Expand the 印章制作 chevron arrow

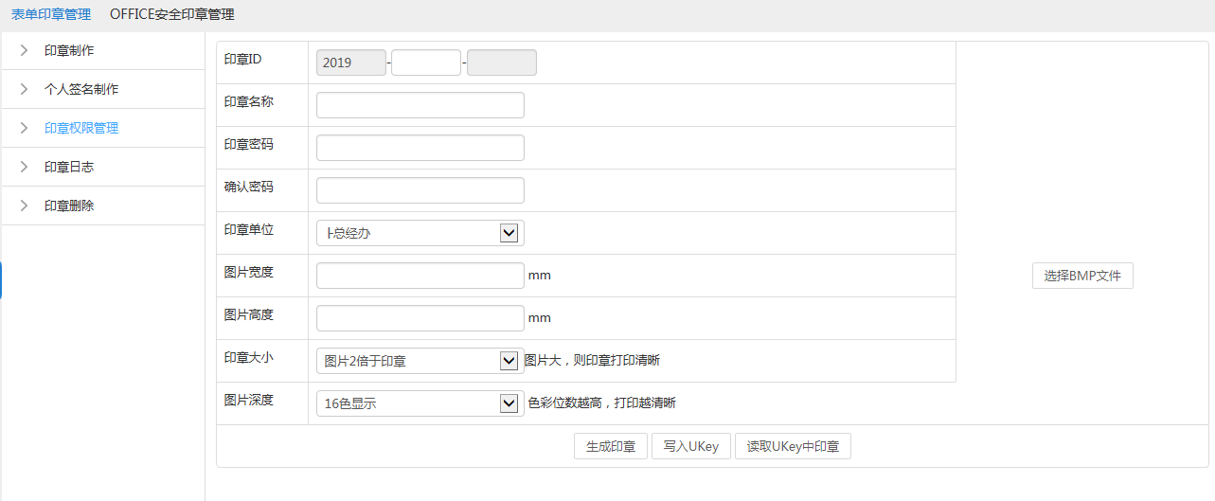tap(24, 50)
